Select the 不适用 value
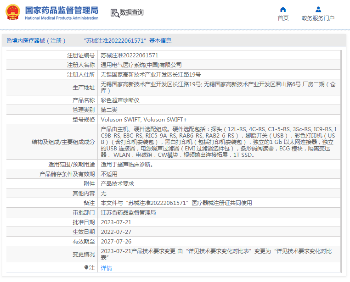The width and height of the screenshot is (350, 282). click(x=109, y=174)
